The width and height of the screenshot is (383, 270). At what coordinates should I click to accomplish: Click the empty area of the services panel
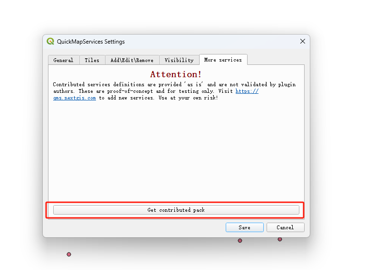coord(176,152)
